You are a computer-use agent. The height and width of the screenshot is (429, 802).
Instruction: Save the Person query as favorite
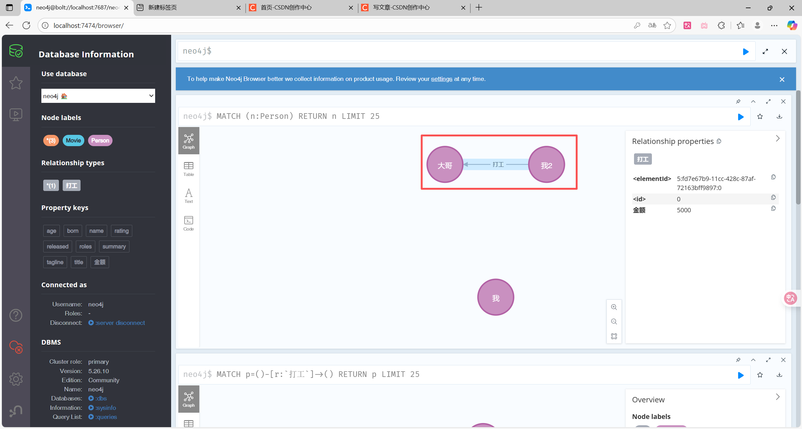coord(760,117)
